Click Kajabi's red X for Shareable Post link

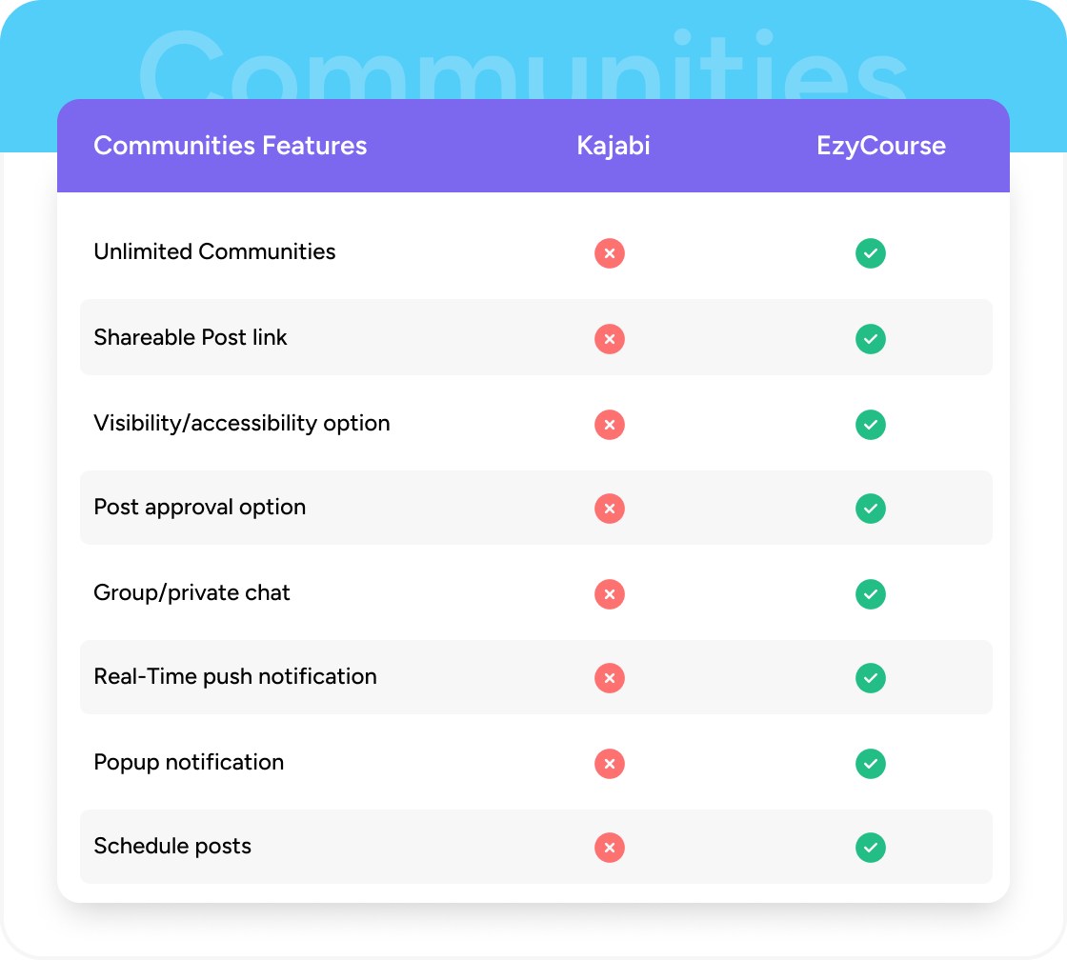point(610,339)
